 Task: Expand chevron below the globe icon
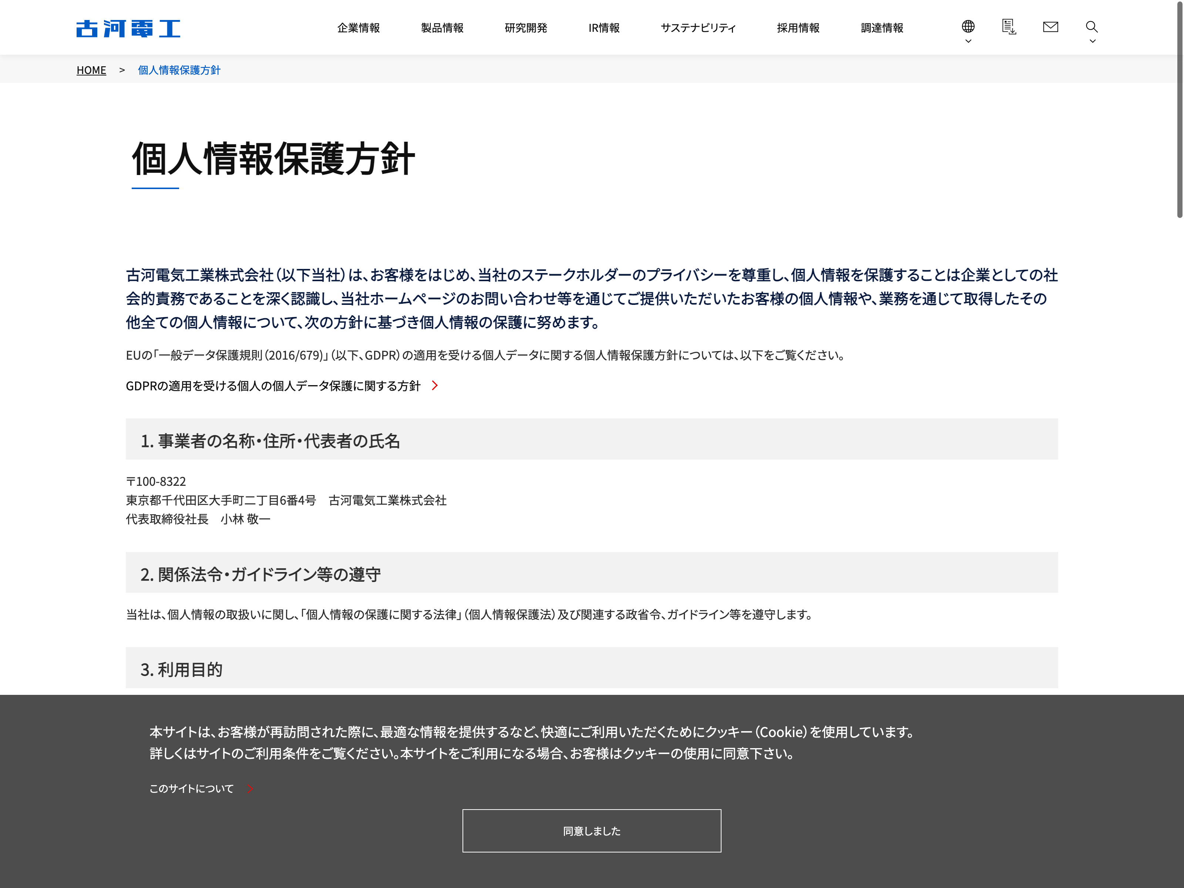(968, 41)
